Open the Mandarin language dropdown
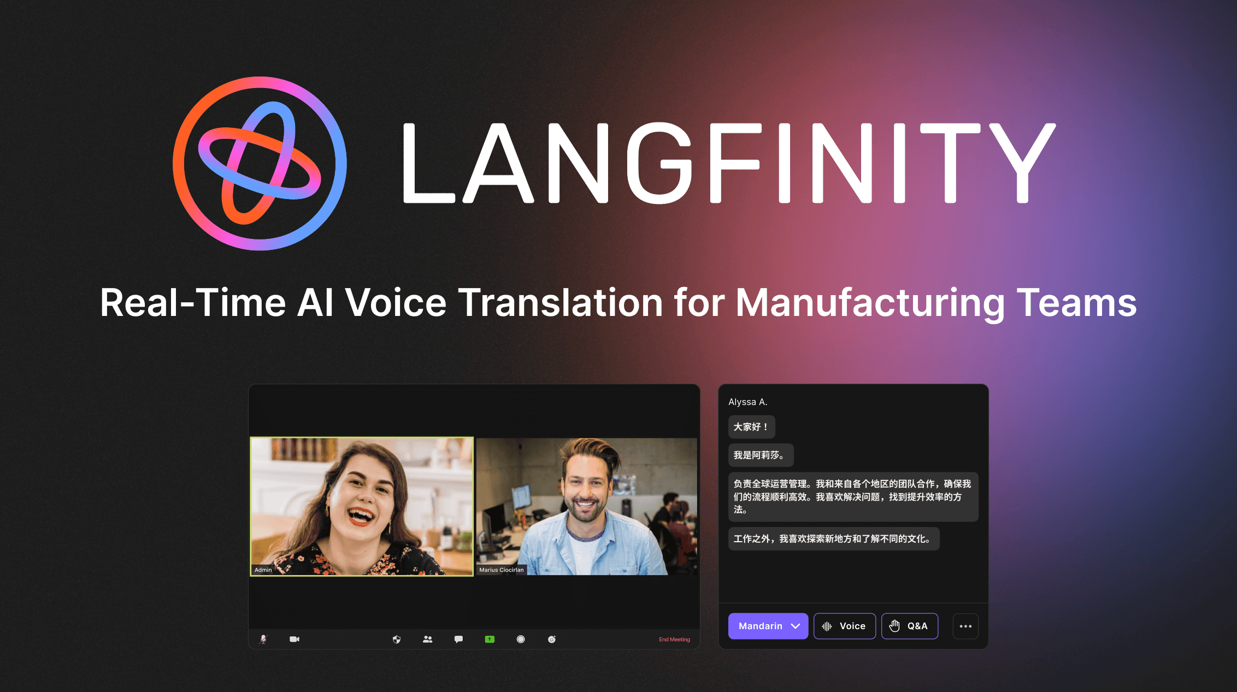This screenshot has width=1237, height=692. pyautogui.click(x=768, y=626)
